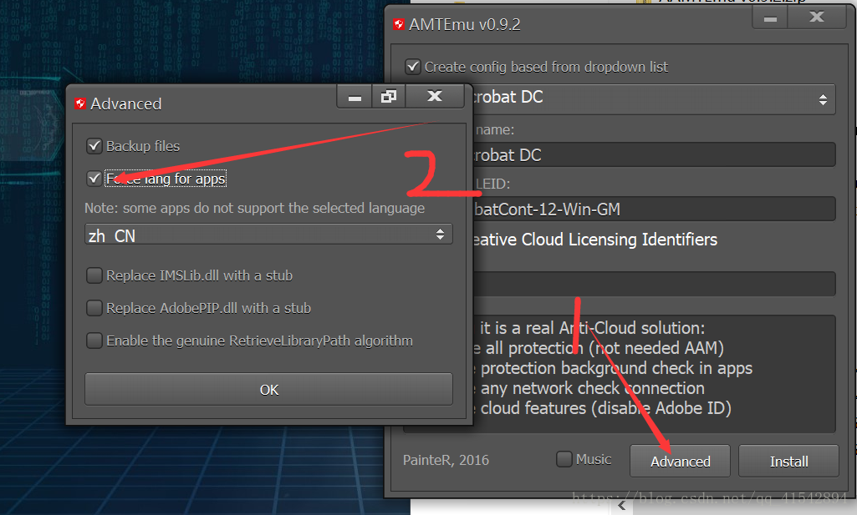
Task: Click the left scroll arrow below AMTEmu window
Action: (621, 506)
